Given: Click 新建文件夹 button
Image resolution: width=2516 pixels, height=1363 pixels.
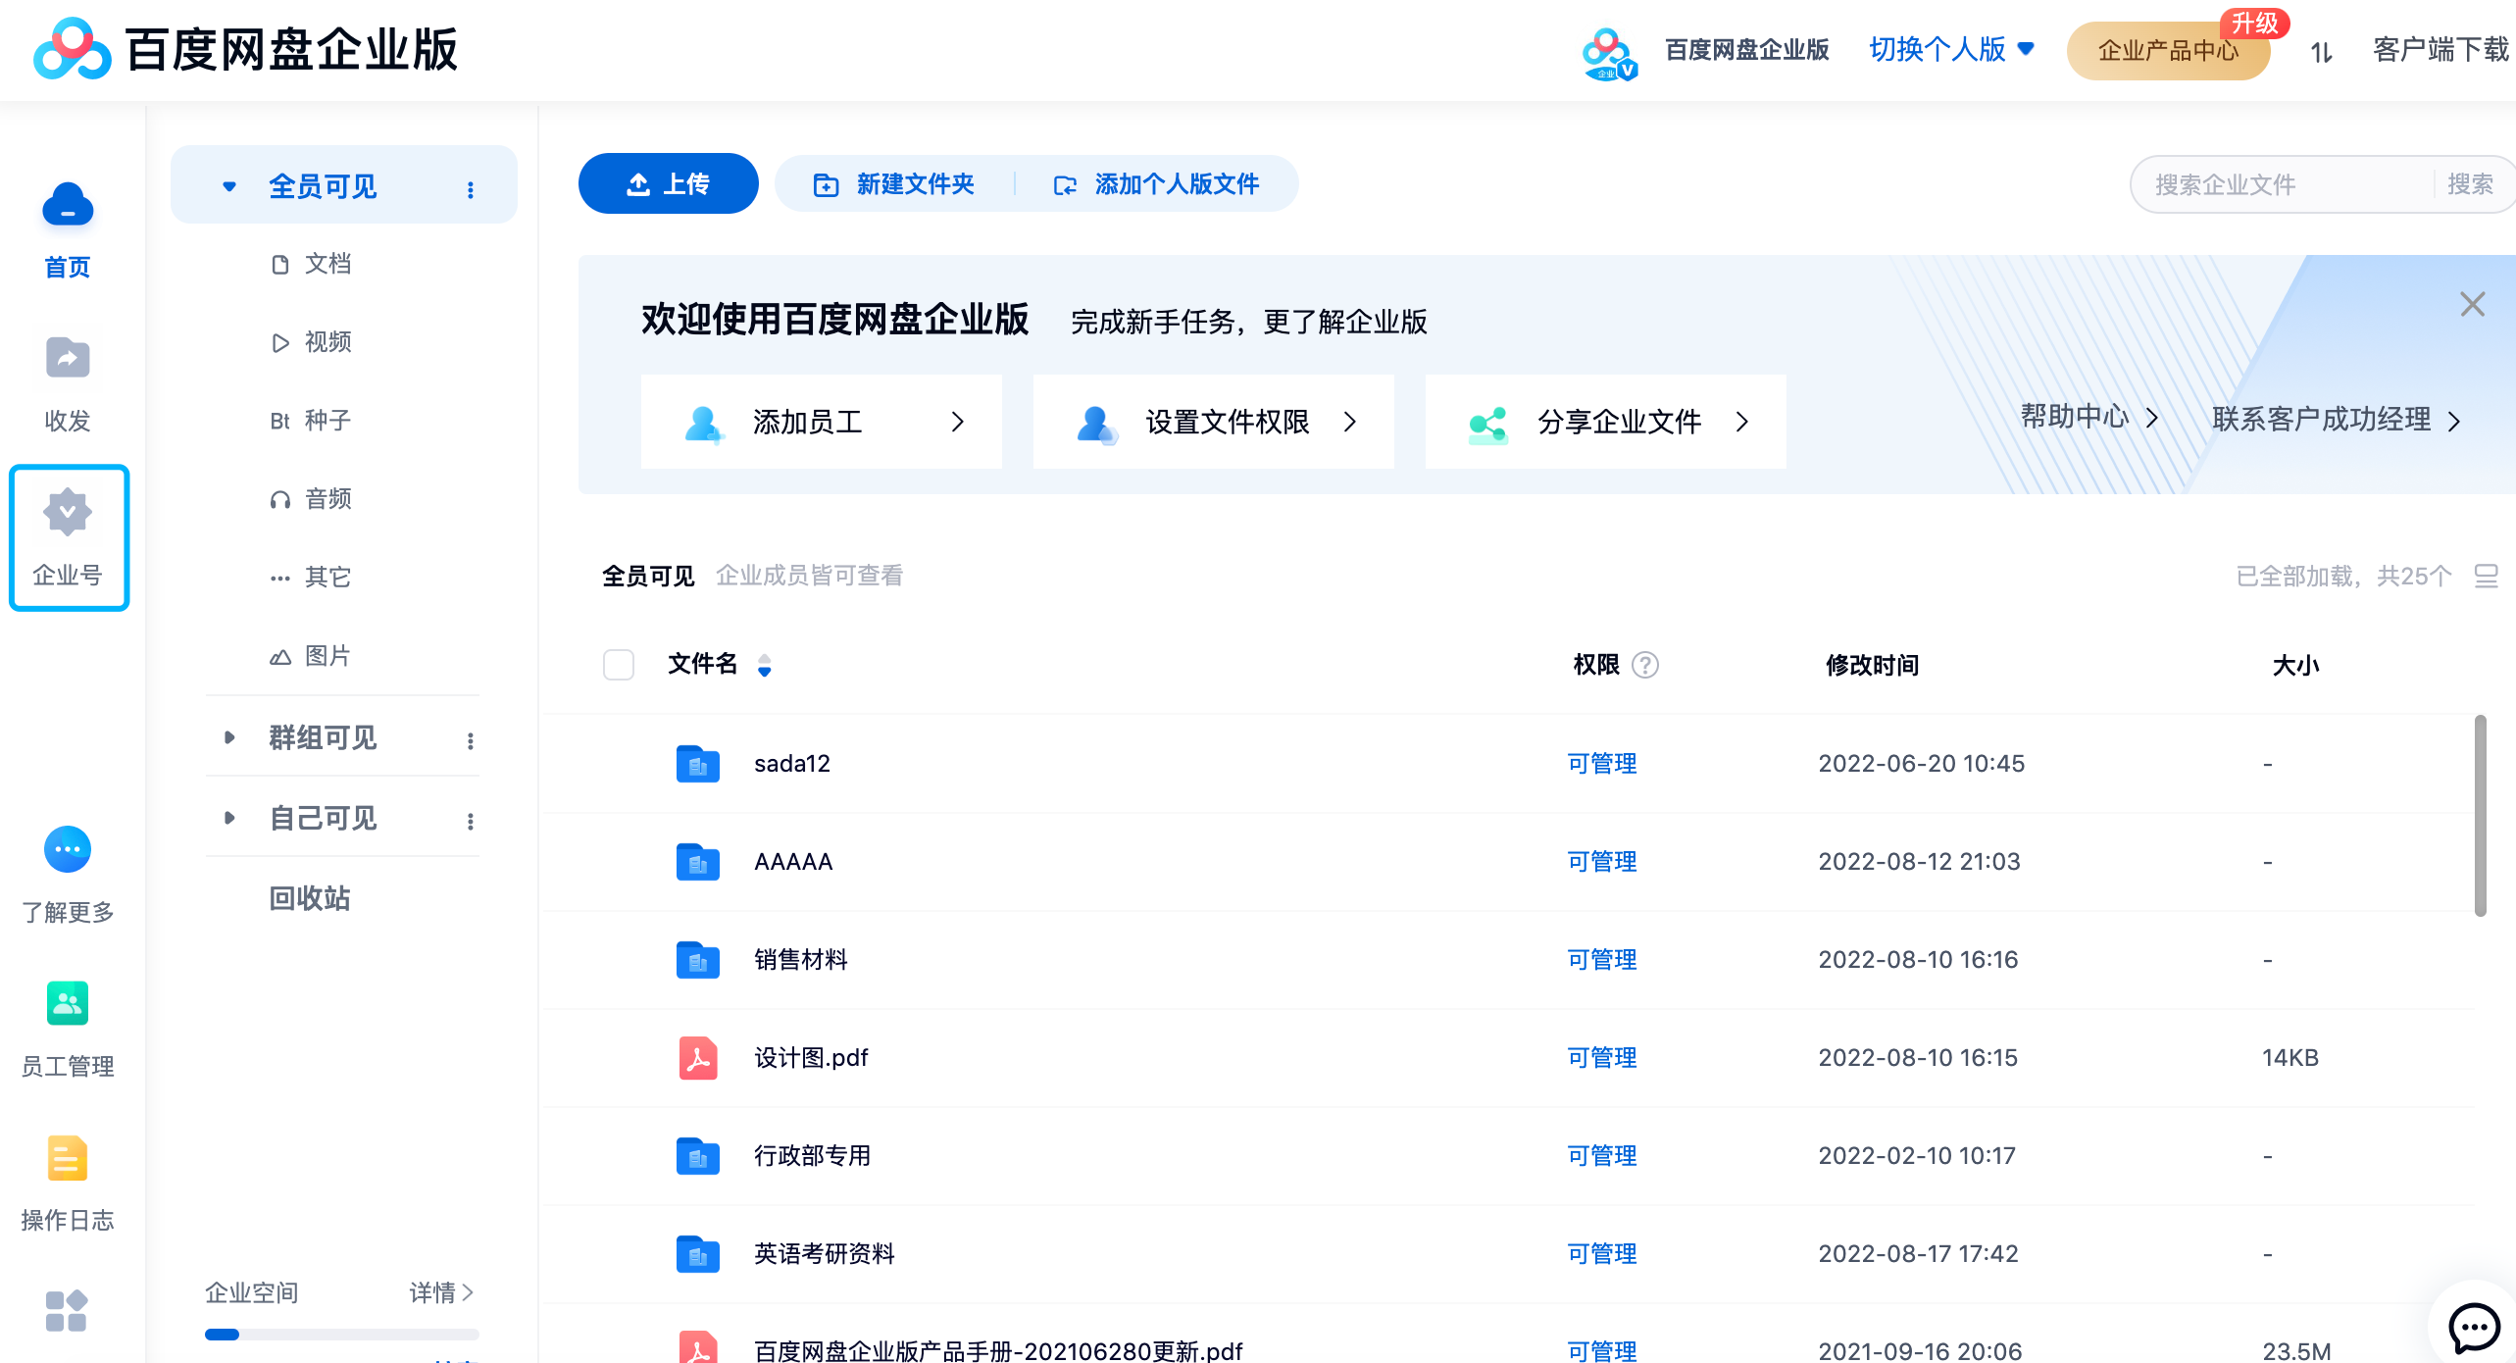Looking at the screenshot, I should (893, 183).
